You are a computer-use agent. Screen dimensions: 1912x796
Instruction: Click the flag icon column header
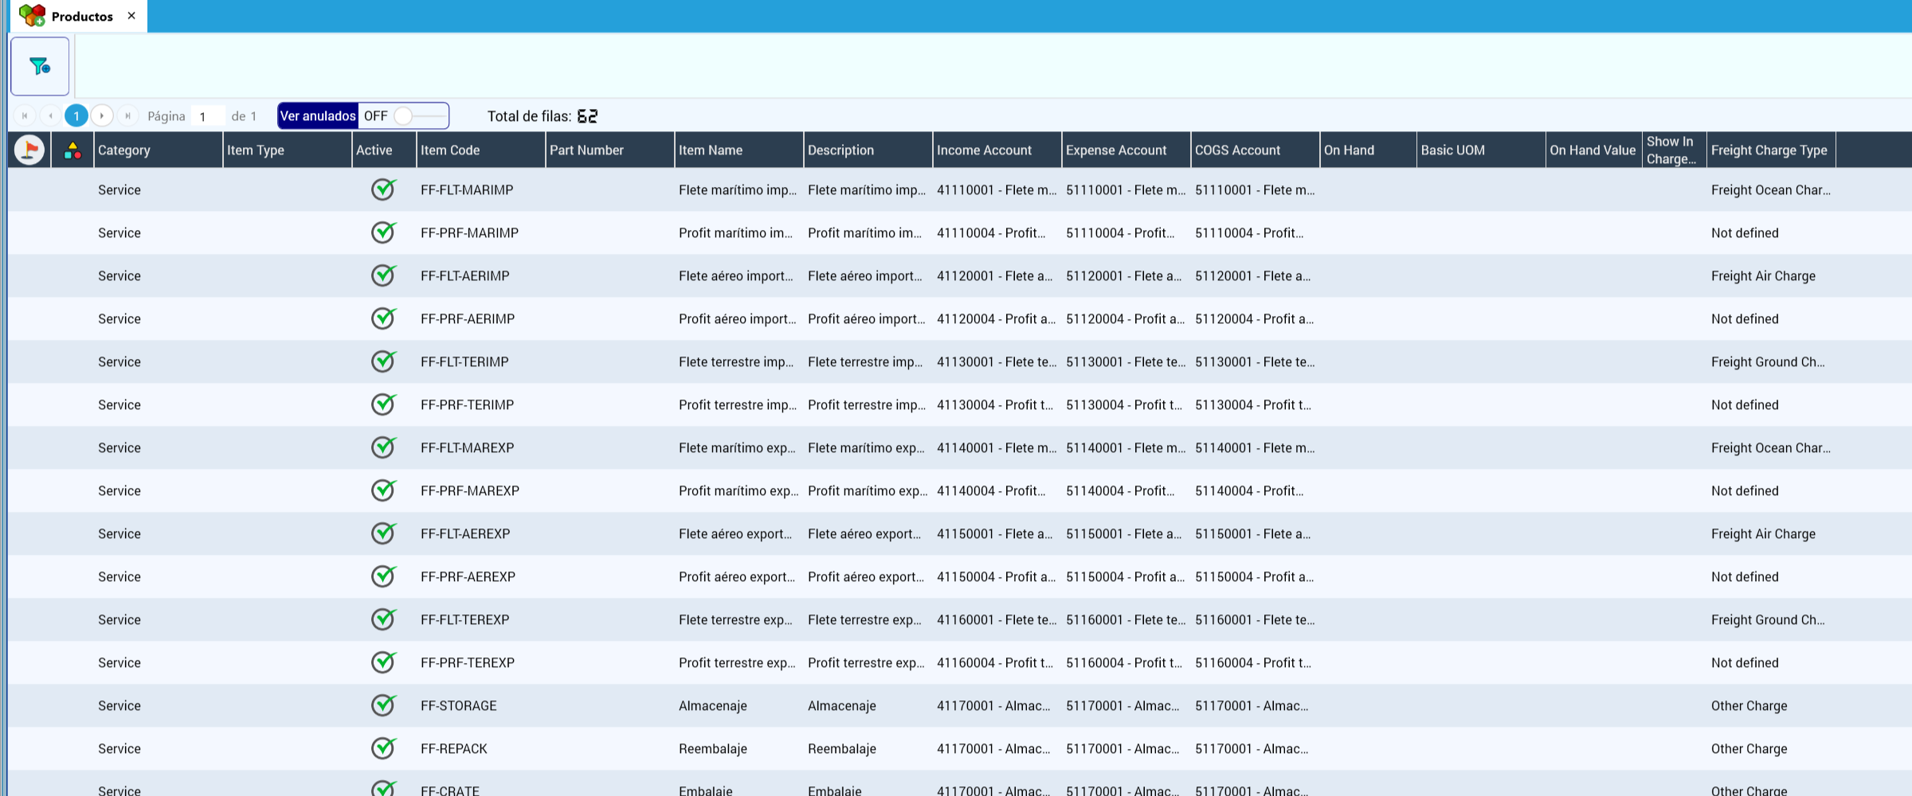point(29,150)
